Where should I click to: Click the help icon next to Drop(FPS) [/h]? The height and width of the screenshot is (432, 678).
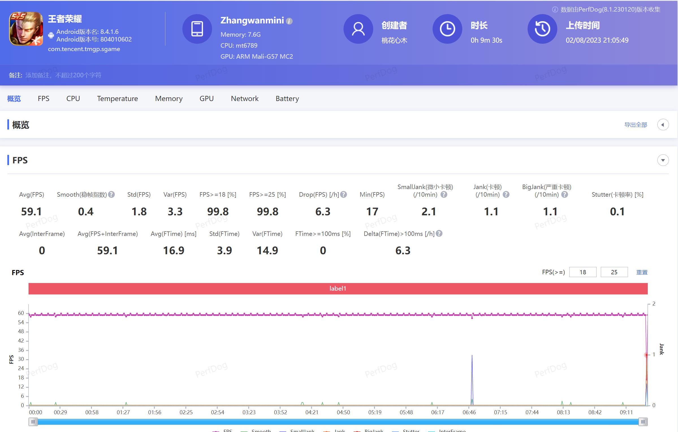344,194
